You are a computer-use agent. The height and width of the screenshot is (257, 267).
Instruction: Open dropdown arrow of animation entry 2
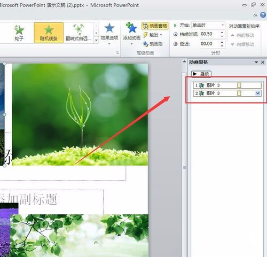click(x=258, y=93)
